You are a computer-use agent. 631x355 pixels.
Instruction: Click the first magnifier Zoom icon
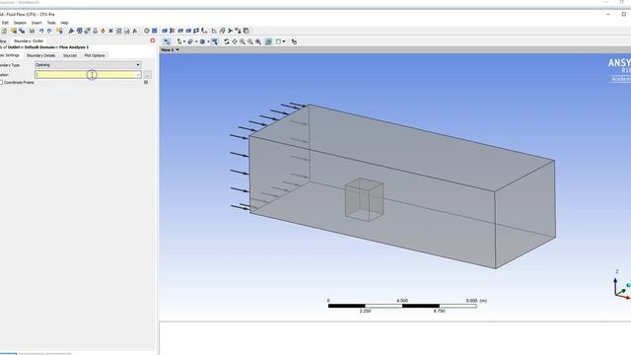coord(243,41)
